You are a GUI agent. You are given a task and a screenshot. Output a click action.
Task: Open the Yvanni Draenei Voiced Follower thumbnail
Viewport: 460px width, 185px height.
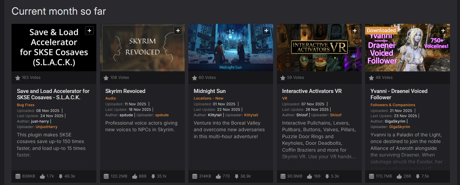pyautogui.click(x=407, y=47)
